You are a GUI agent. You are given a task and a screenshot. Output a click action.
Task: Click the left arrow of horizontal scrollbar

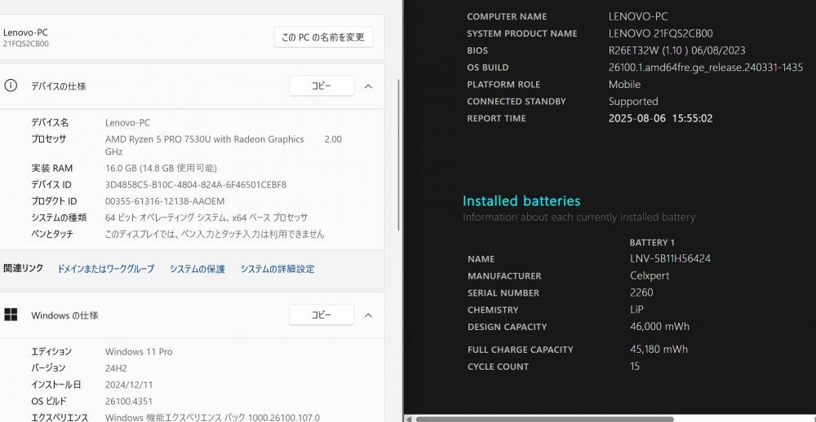(x=409, y=419)
